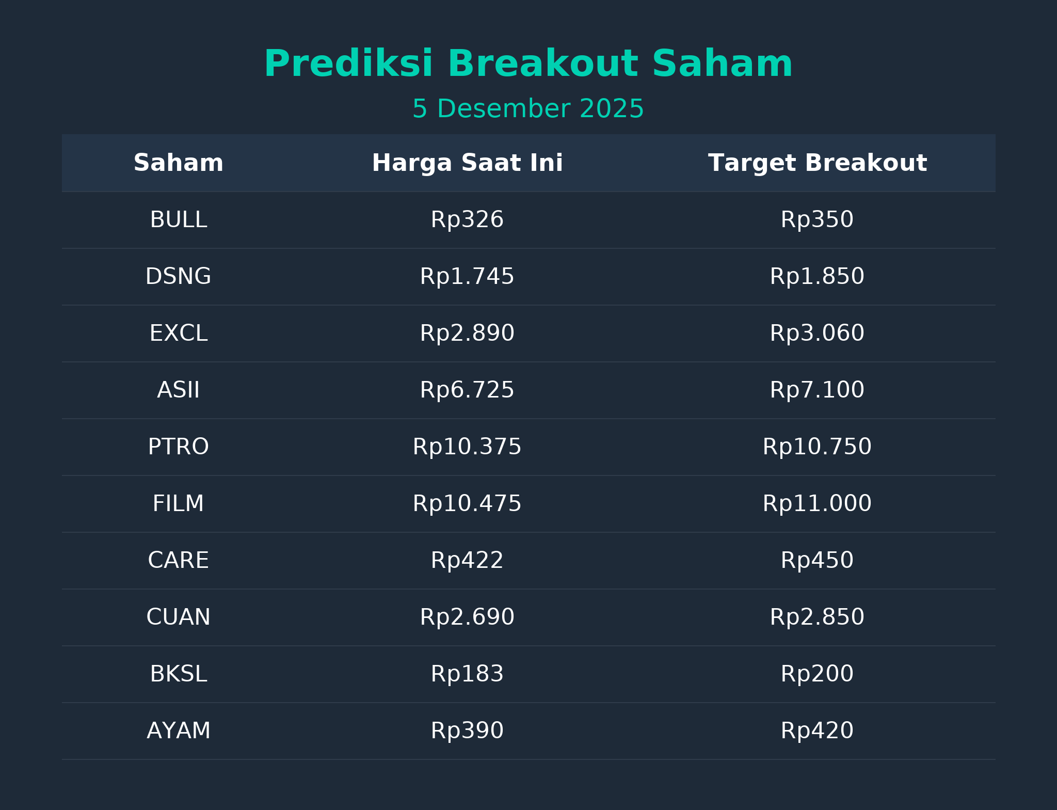Select the Saham column header
This screenshot has width=1057, height=810.
178,163
